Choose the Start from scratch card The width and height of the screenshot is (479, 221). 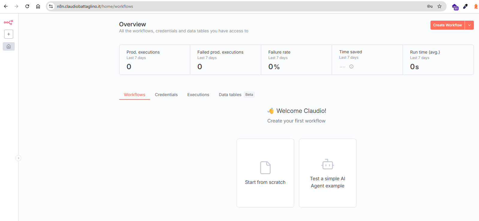[265, 173]
